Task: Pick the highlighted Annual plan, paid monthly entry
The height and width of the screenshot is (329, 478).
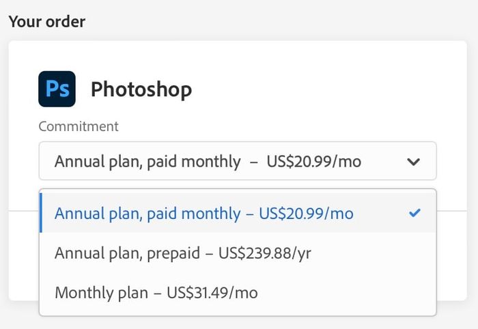Action: click(x=238, y=213)
